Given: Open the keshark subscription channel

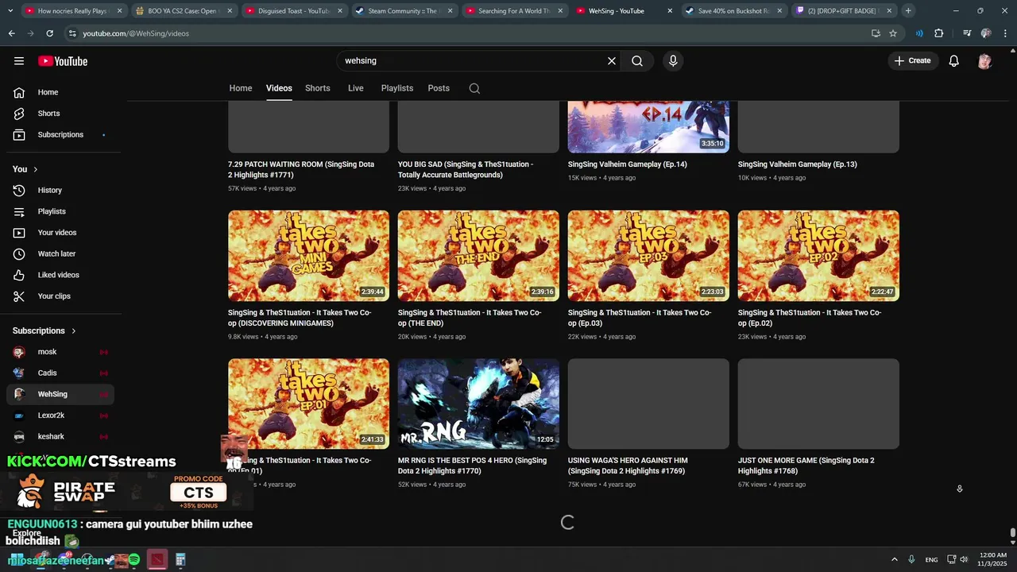Looking at the screenshot, I should tap(60, 436).
